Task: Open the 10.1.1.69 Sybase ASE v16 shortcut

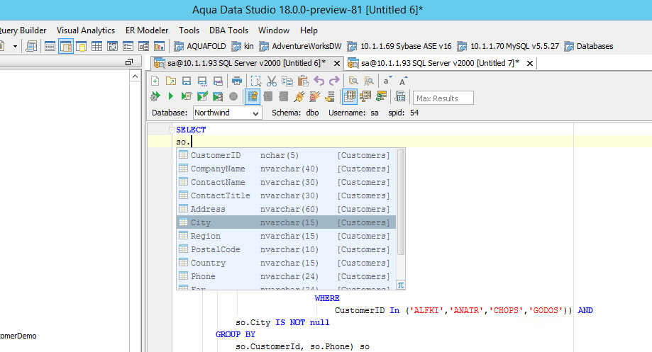Action: click(399, 46)
